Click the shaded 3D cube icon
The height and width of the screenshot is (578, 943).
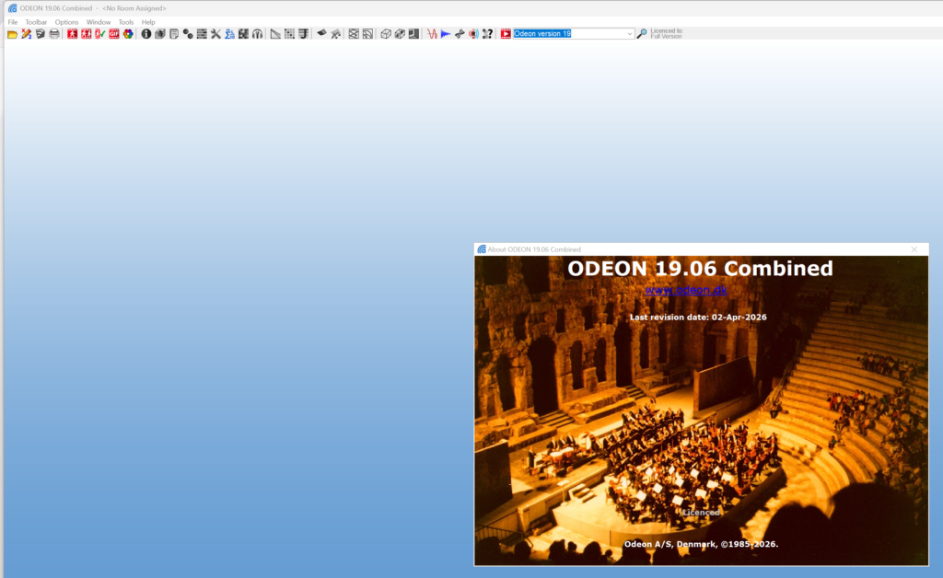pyautogui.click(x=400, y=34)
